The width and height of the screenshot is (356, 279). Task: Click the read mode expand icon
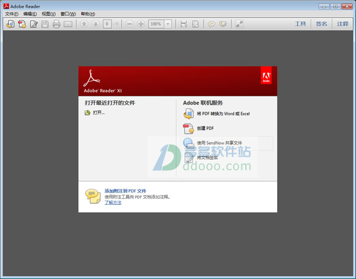click(x=239, y=24)
